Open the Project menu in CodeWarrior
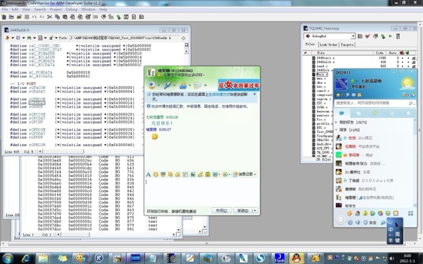Screen dimensions: 423x264 click(x=56, y=9)
